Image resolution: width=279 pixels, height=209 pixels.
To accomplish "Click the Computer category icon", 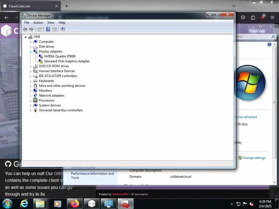I will 35,42.
